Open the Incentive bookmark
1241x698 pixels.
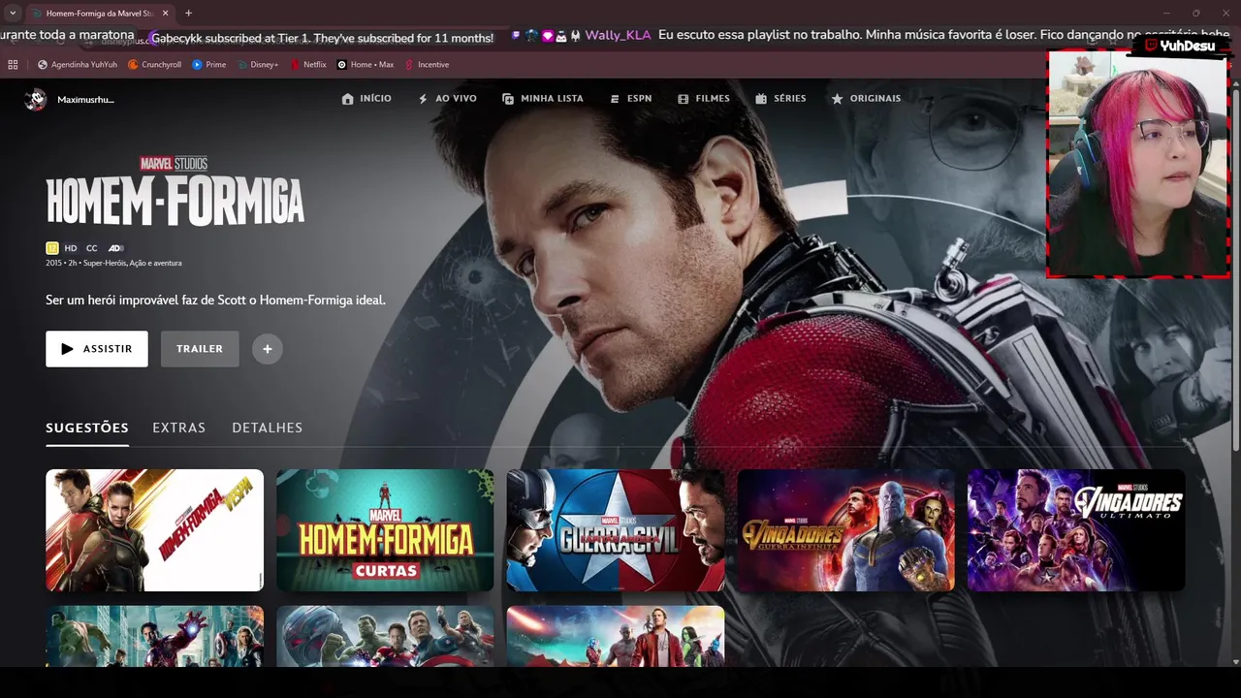tap(427, 65)
